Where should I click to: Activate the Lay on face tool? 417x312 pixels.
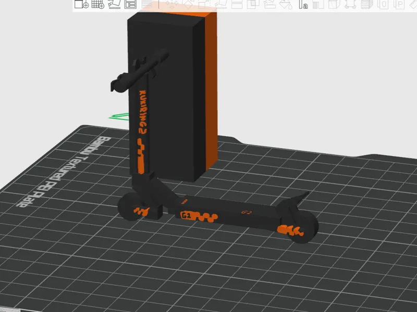click(x=220, y=4)
